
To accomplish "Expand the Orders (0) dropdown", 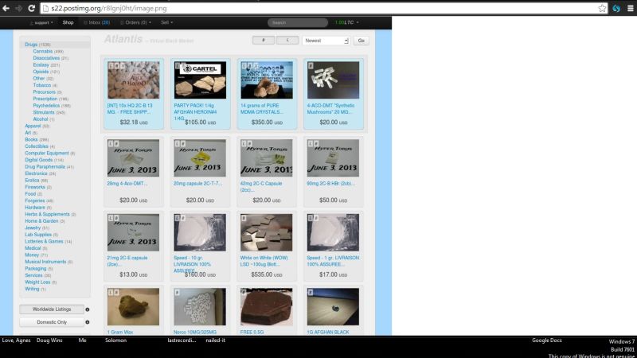I will tap(135, 23).
